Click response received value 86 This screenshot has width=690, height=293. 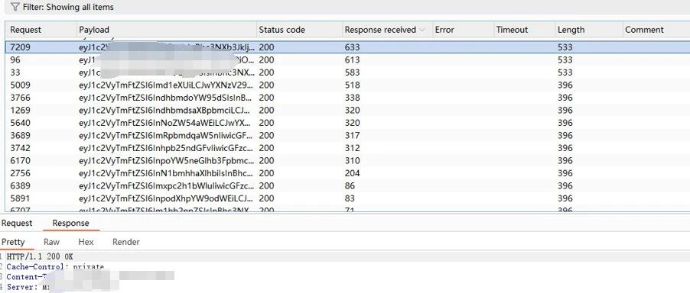[350, 186]
